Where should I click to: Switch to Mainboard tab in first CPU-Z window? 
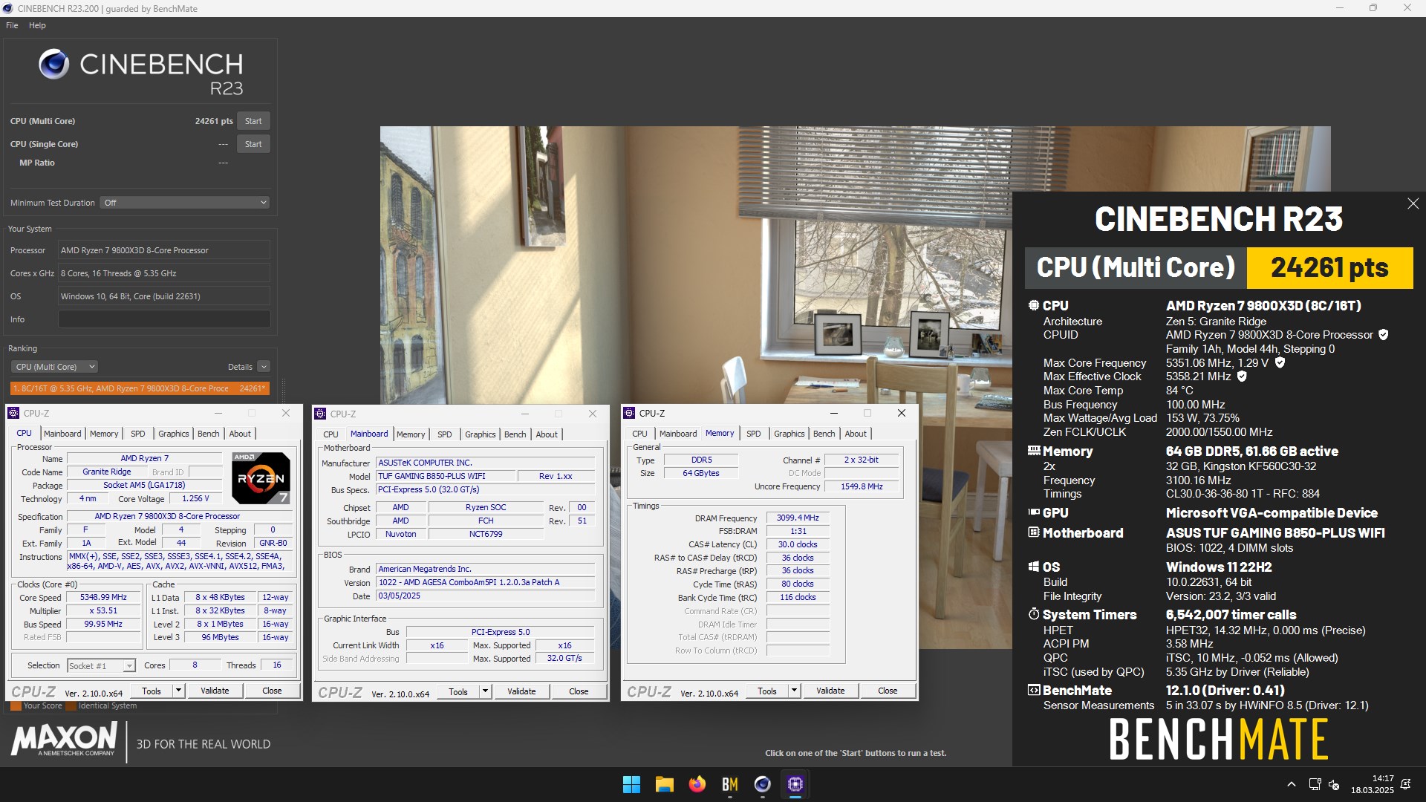coord(62,434)
